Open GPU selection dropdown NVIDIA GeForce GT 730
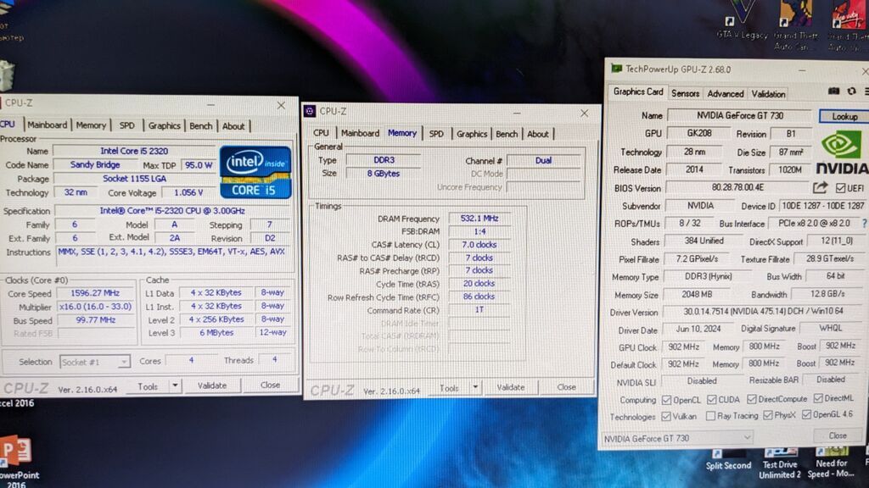This screenshot has height=488, width=869. [677, 438]
